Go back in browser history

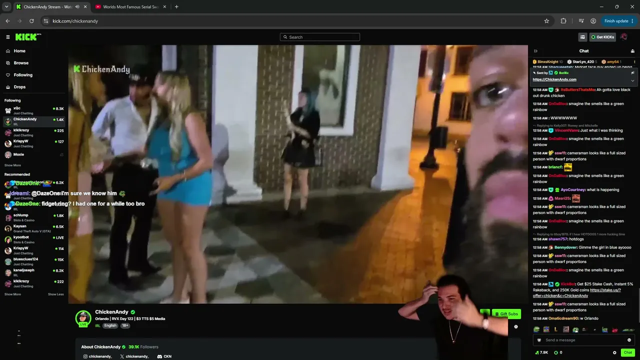pos(7,21)
